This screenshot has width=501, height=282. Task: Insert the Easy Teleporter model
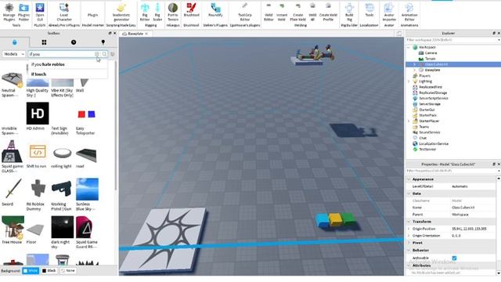pos(87,114)
